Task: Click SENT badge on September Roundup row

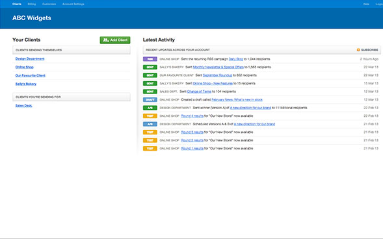Action: click(x=150, y=75)
